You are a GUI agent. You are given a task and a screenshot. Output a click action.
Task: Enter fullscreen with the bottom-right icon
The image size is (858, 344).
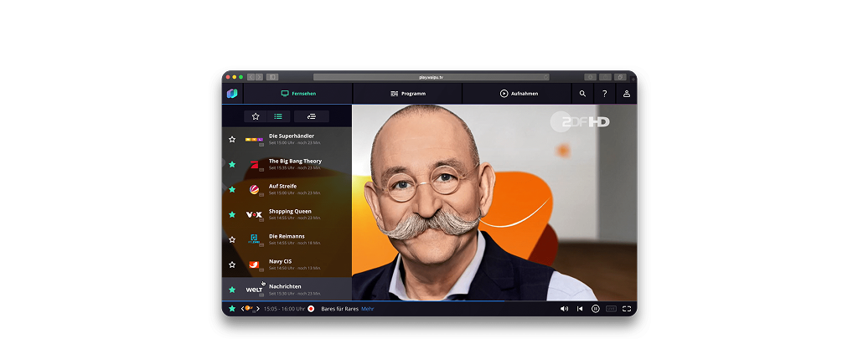pyautogui.click(x=627, y=309)
